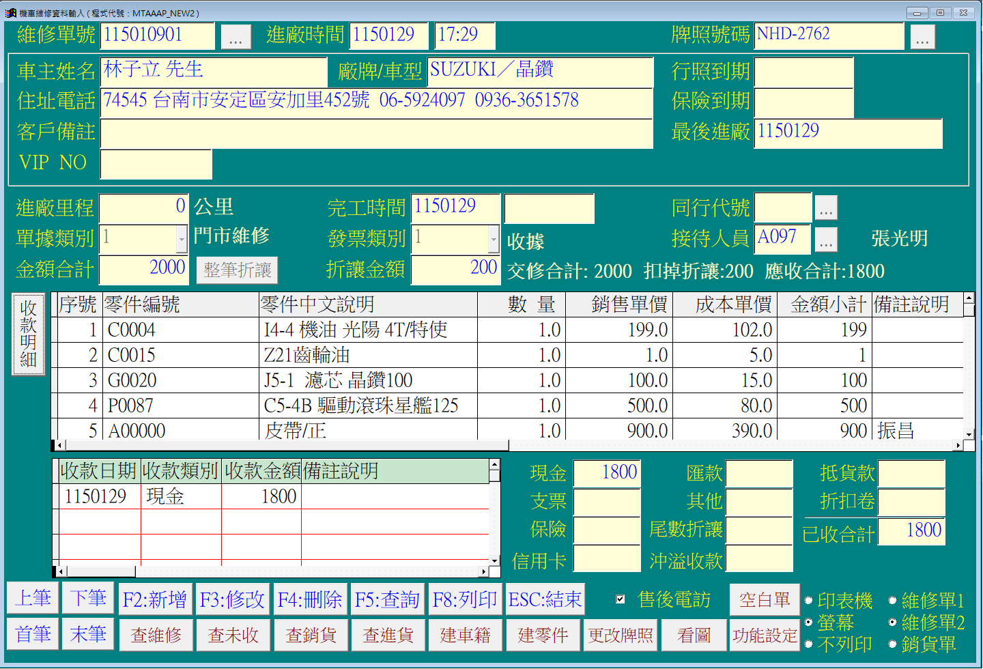983x669 pixels.
Task: Click the F4:刪除 button
Action: 310,600
